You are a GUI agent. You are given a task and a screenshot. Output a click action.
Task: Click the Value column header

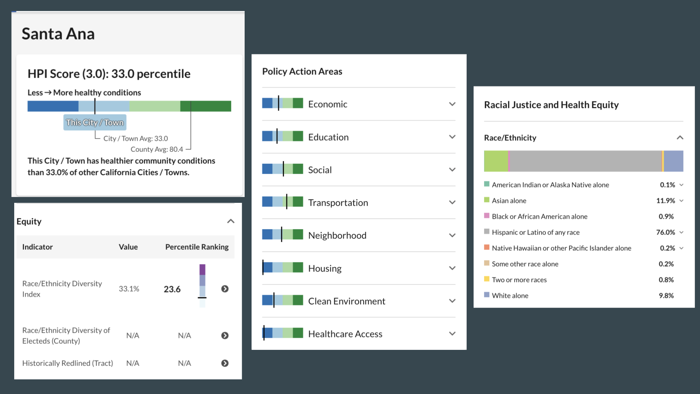[128, 247]
